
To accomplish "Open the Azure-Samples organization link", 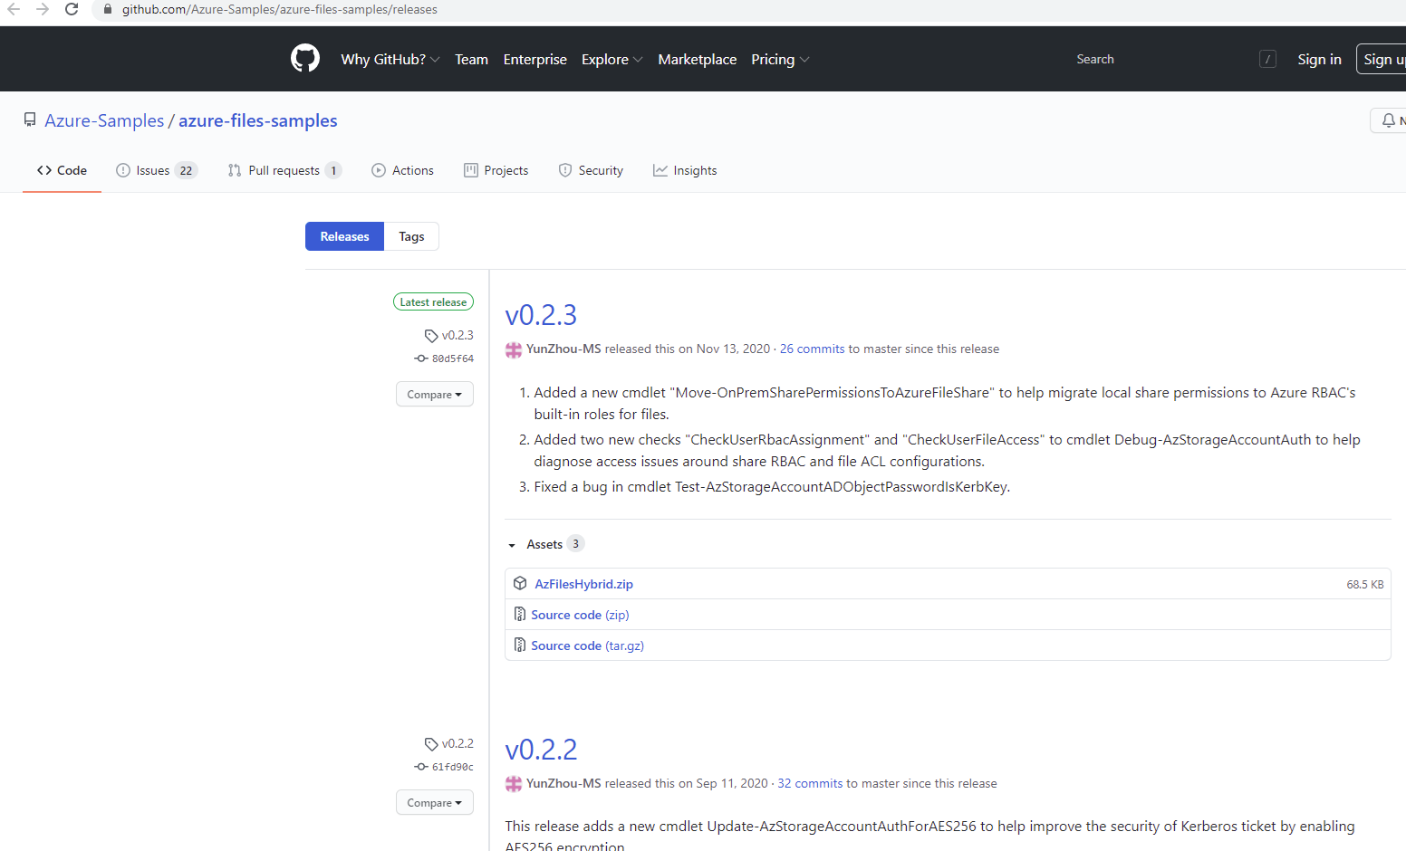I will coord(104,120).
